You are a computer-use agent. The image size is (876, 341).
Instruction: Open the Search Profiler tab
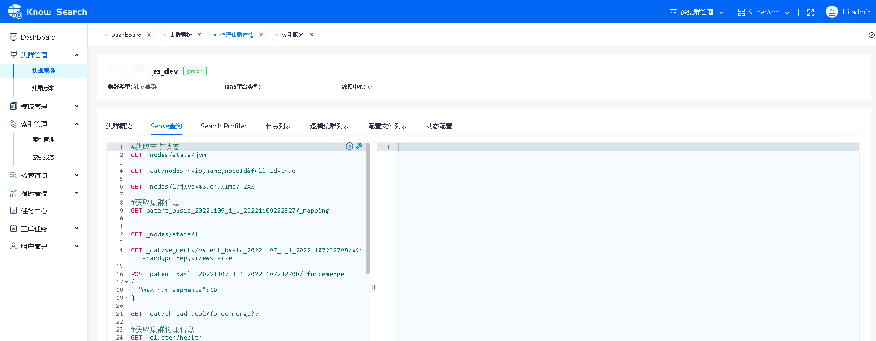224,126
